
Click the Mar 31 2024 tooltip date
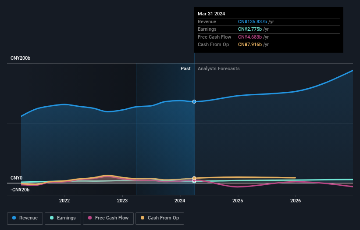(211, 14)
